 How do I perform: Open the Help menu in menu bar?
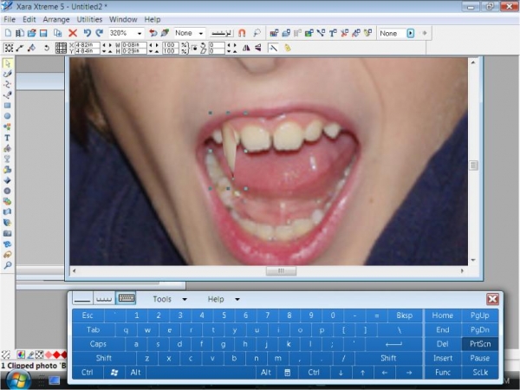(153, 19)
